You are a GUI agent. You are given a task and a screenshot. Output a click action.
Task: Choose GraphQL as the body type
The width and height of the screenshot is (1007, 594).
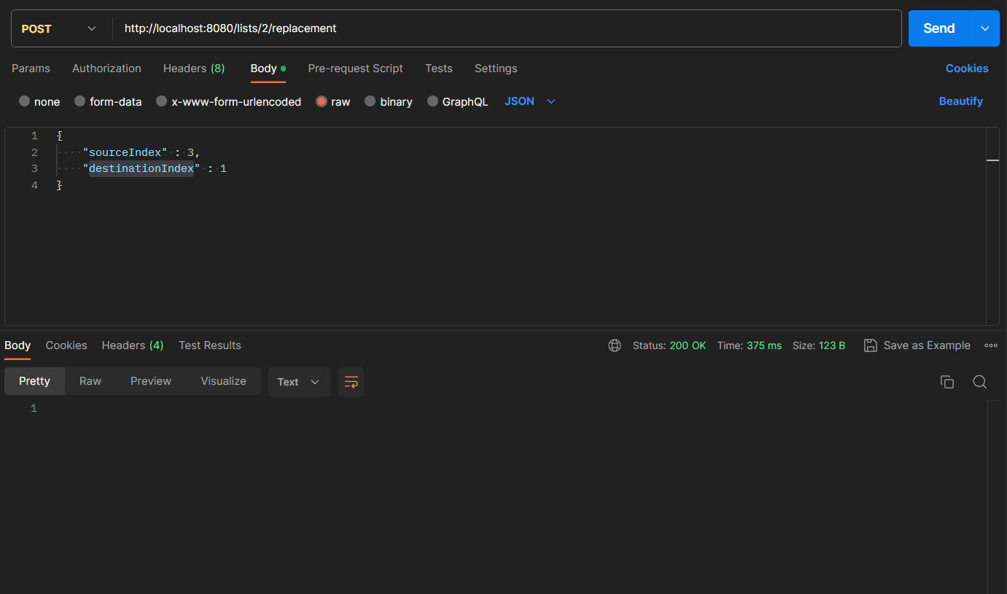tap(458, 101)
